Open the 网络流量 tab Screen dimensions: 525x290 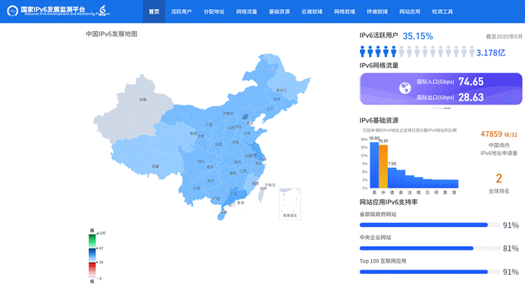pos(246,11)
